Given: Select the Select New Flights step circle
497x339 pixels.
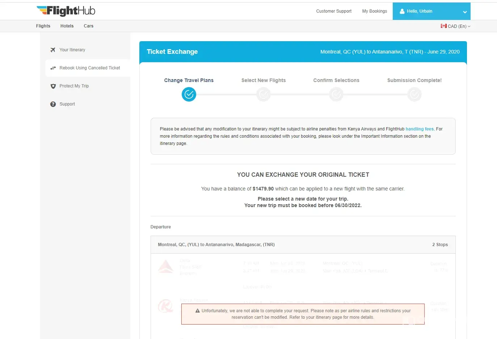Looking at the screenshot, I should (x=264, y=94).
